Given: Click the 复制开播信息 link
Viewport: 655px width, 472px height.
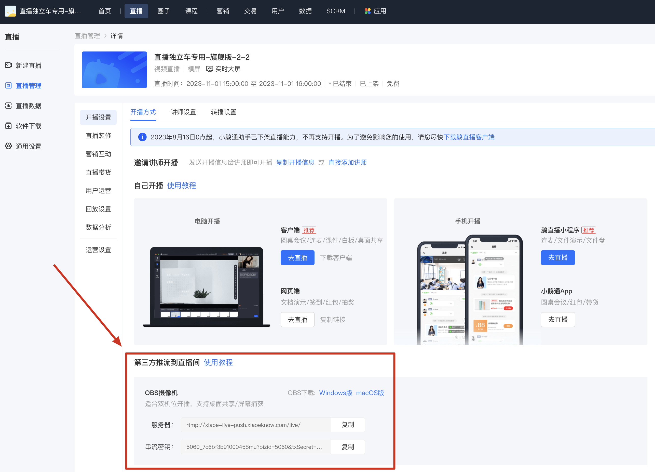Looking at the screenshot, I should 295,162.
